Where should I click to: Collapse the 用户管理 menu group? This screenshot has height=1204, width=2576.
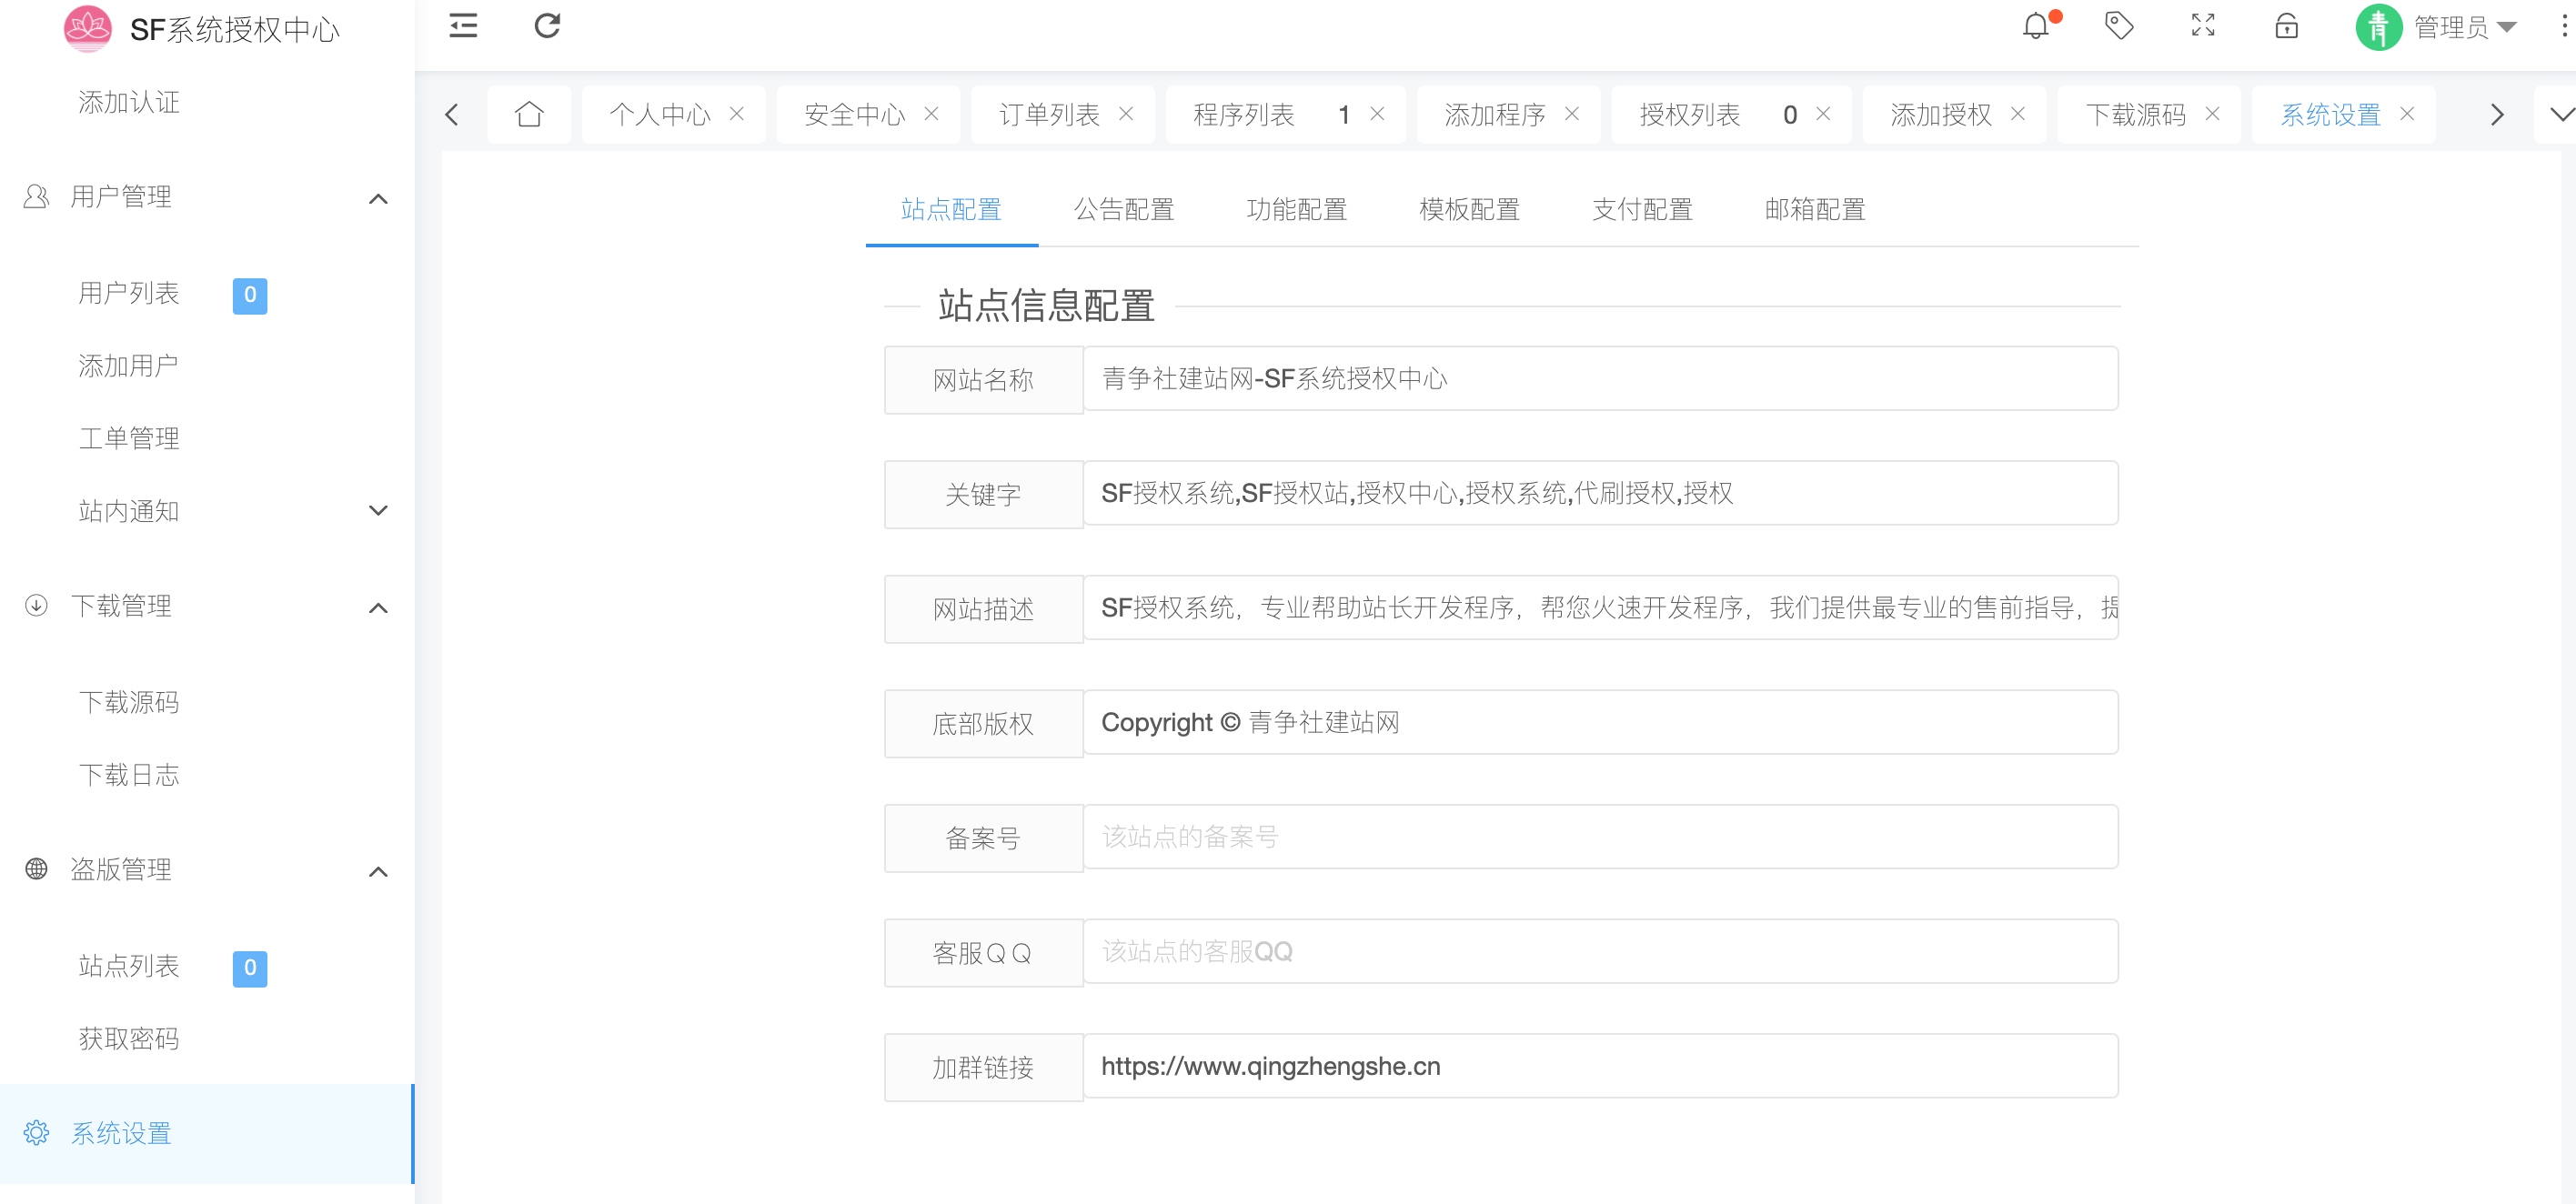(378, 198)
